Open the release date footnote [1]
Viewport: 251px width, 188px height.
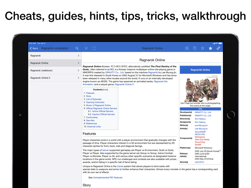(220, 151)
